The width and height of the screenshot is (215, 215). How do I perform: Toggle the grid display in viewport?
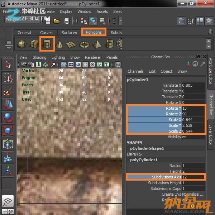point(64,64)
